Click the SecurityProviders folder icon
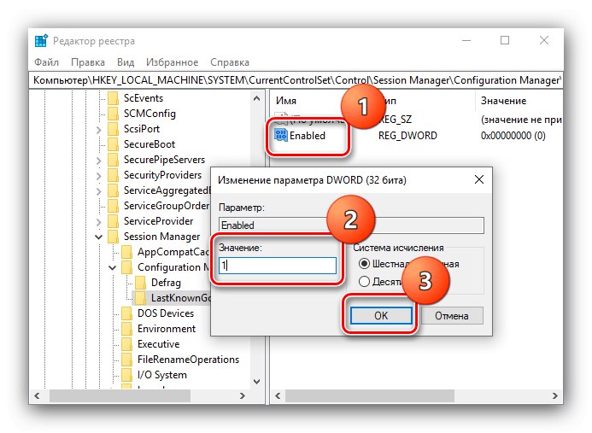 [113, 175]
